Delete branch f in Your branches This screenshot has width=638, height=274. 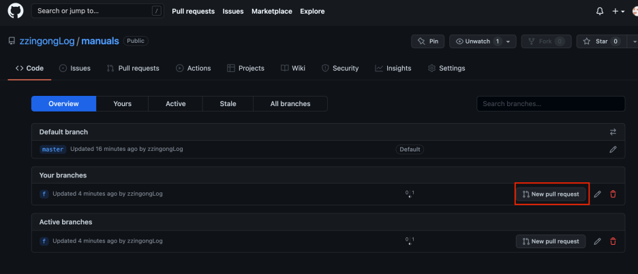coord(613,194)
